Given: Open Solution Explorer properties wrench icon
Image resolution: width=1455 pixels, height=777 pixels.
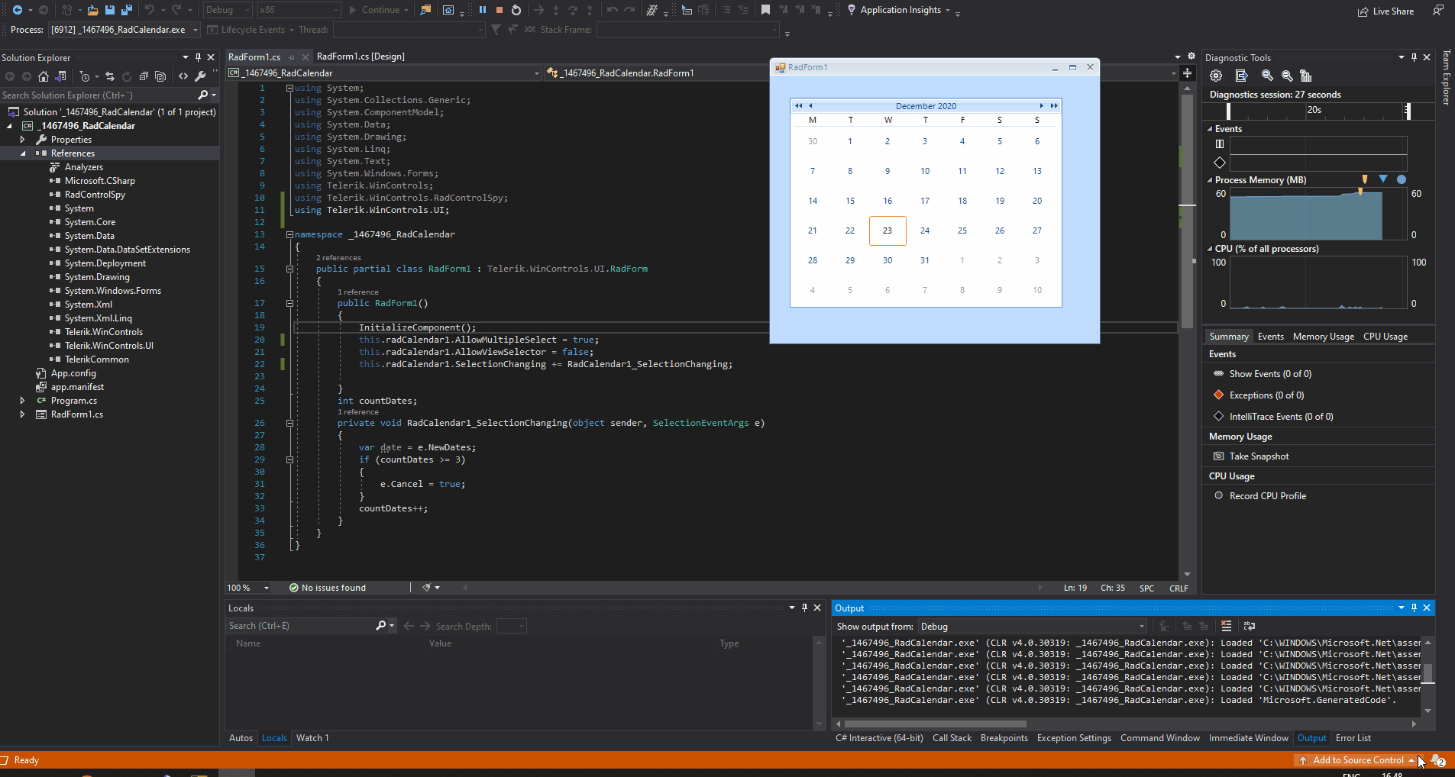Looking at the screenshot, I should coord(200,76).
